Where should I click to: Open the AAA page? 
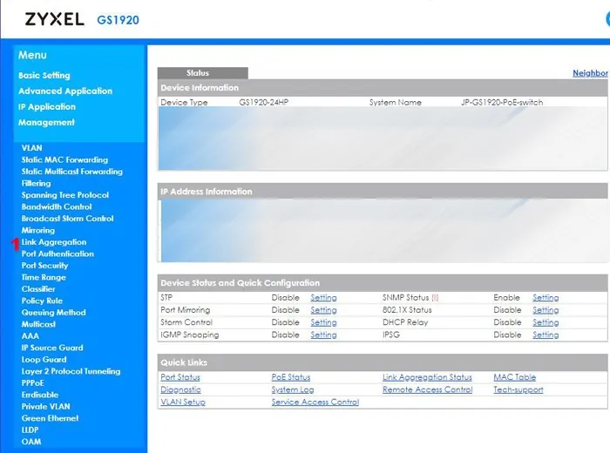coord(30,336)
